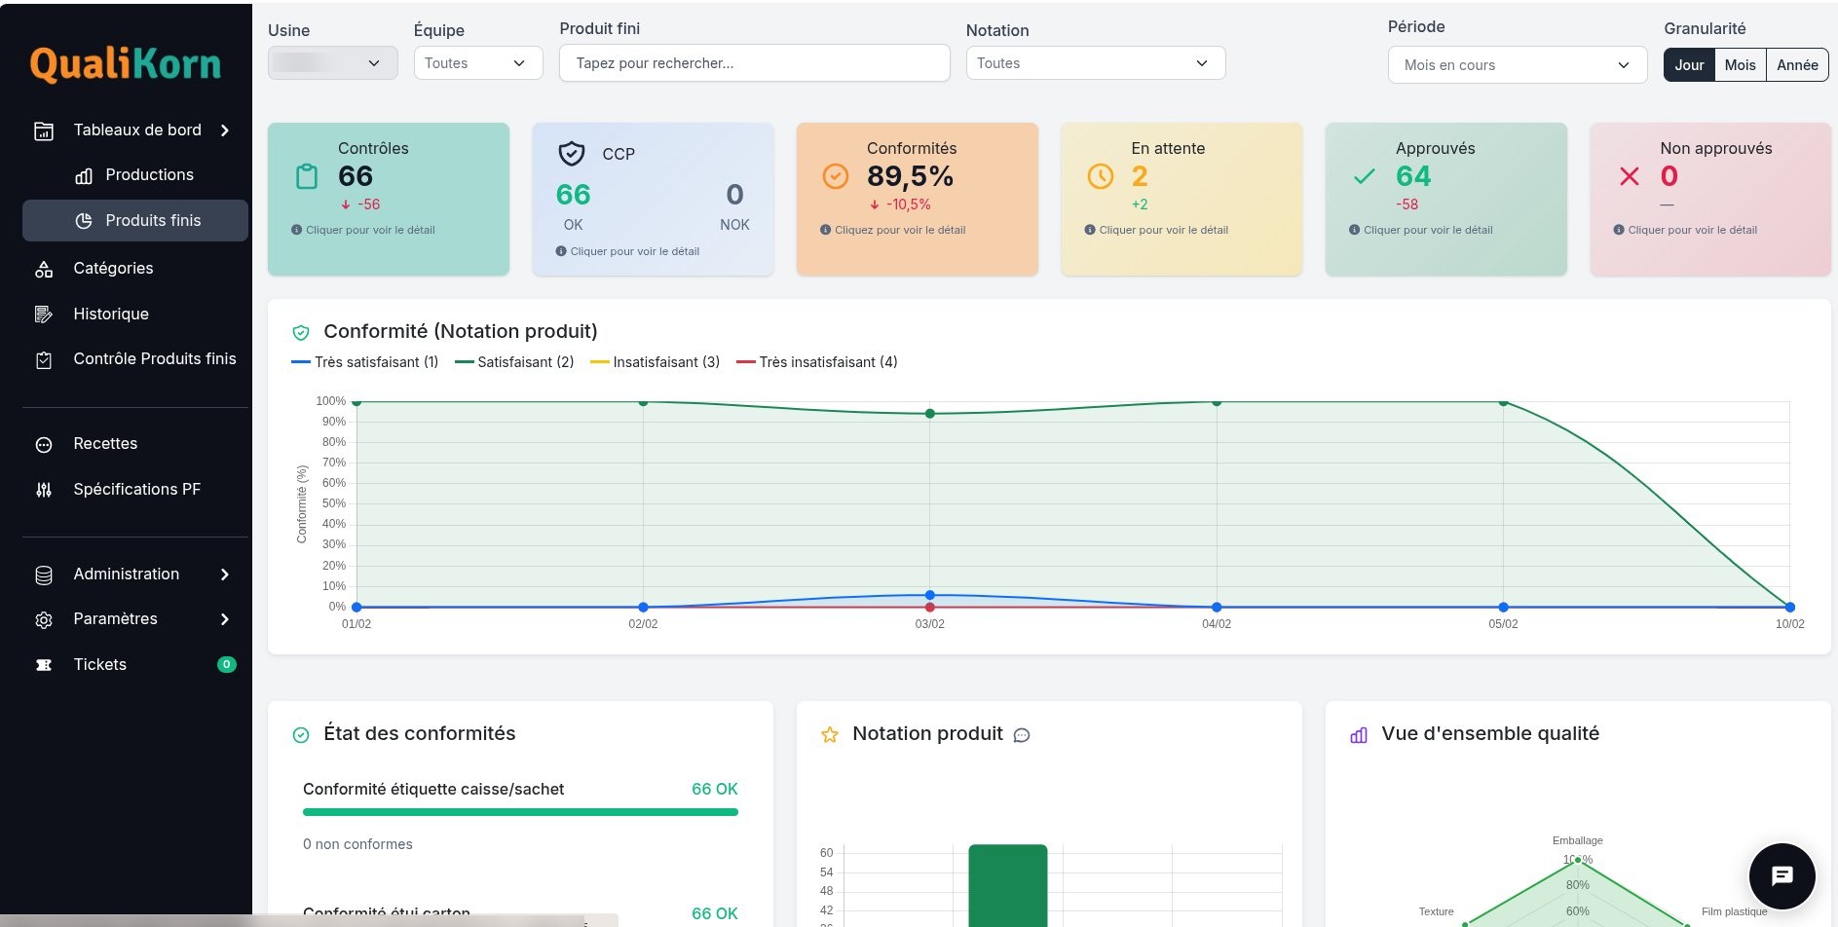Toggle the 'Satisfaisant (2)' legend series
Screen dimensions: 1838x927
[515, 361]
